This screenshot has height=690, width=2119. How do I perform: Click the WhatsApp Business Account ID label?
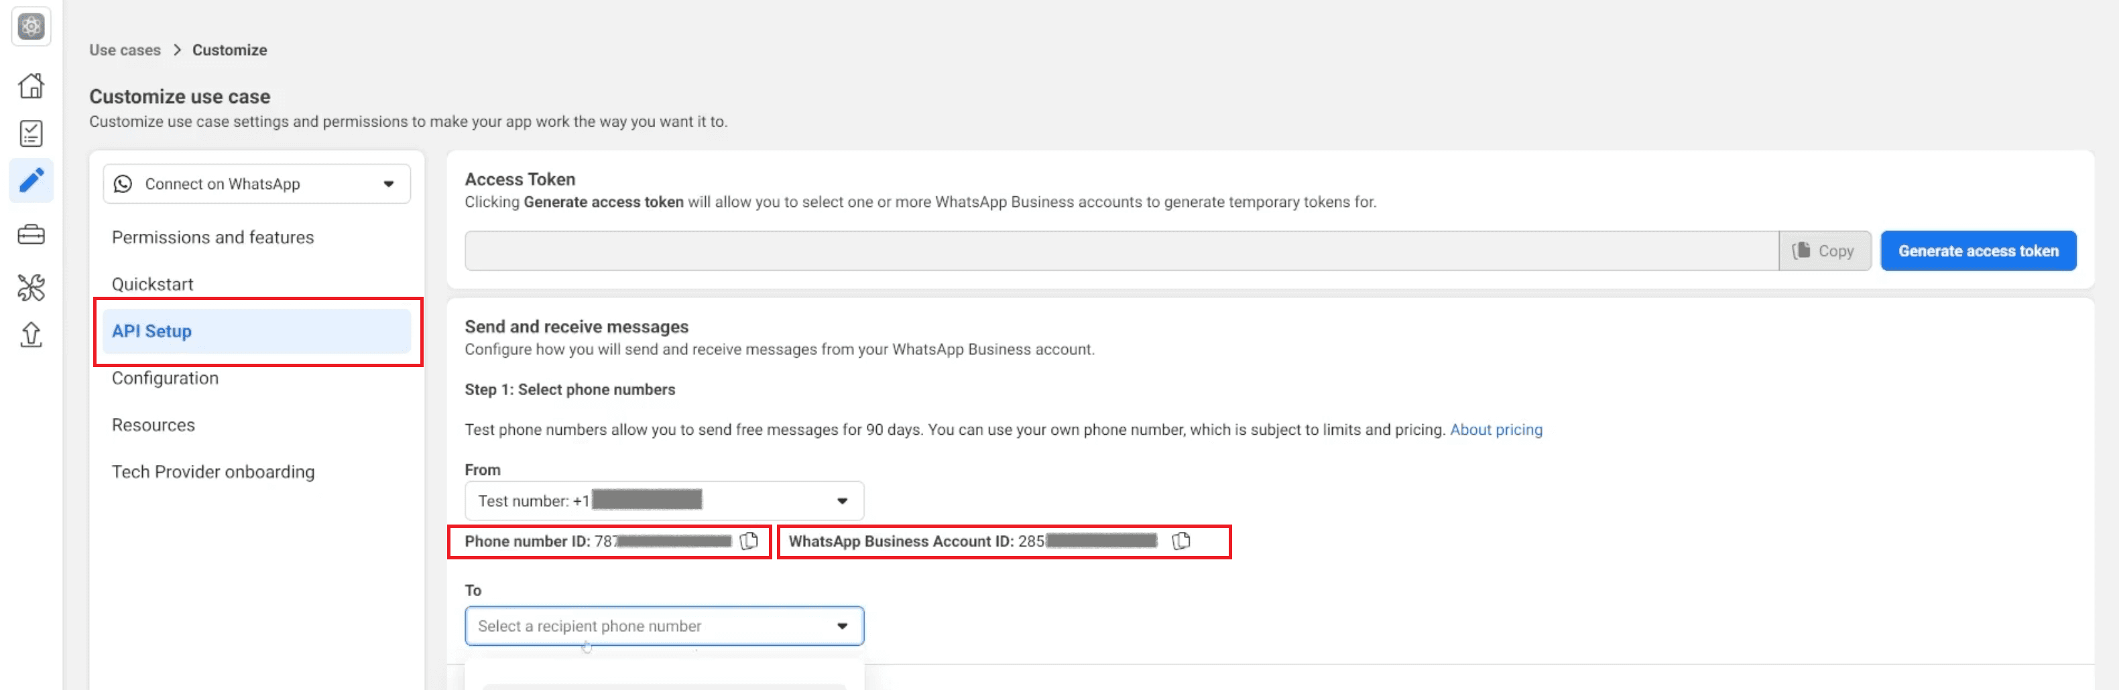(x=901, y=541)
